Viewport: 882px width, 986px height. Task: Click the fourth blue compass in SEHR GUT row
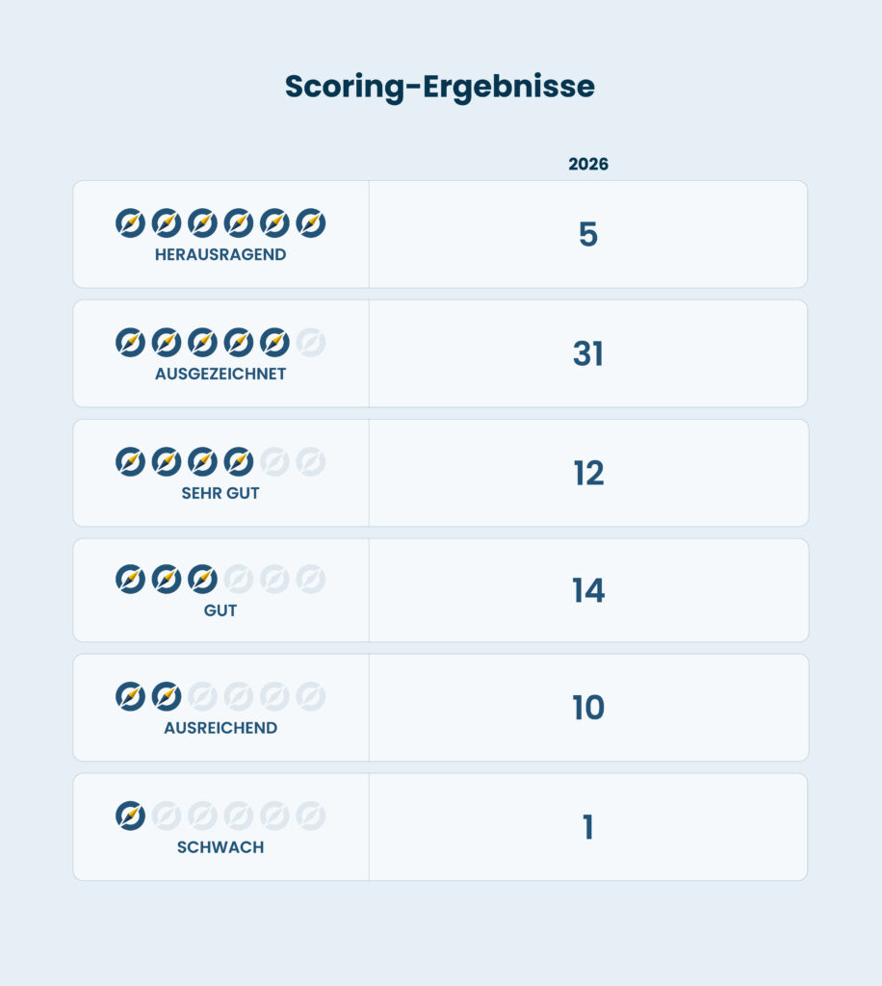click(x=238, y=462)
